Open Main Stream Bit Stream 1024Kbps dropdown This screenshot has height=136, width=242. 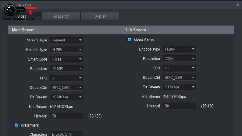point(67,97)
